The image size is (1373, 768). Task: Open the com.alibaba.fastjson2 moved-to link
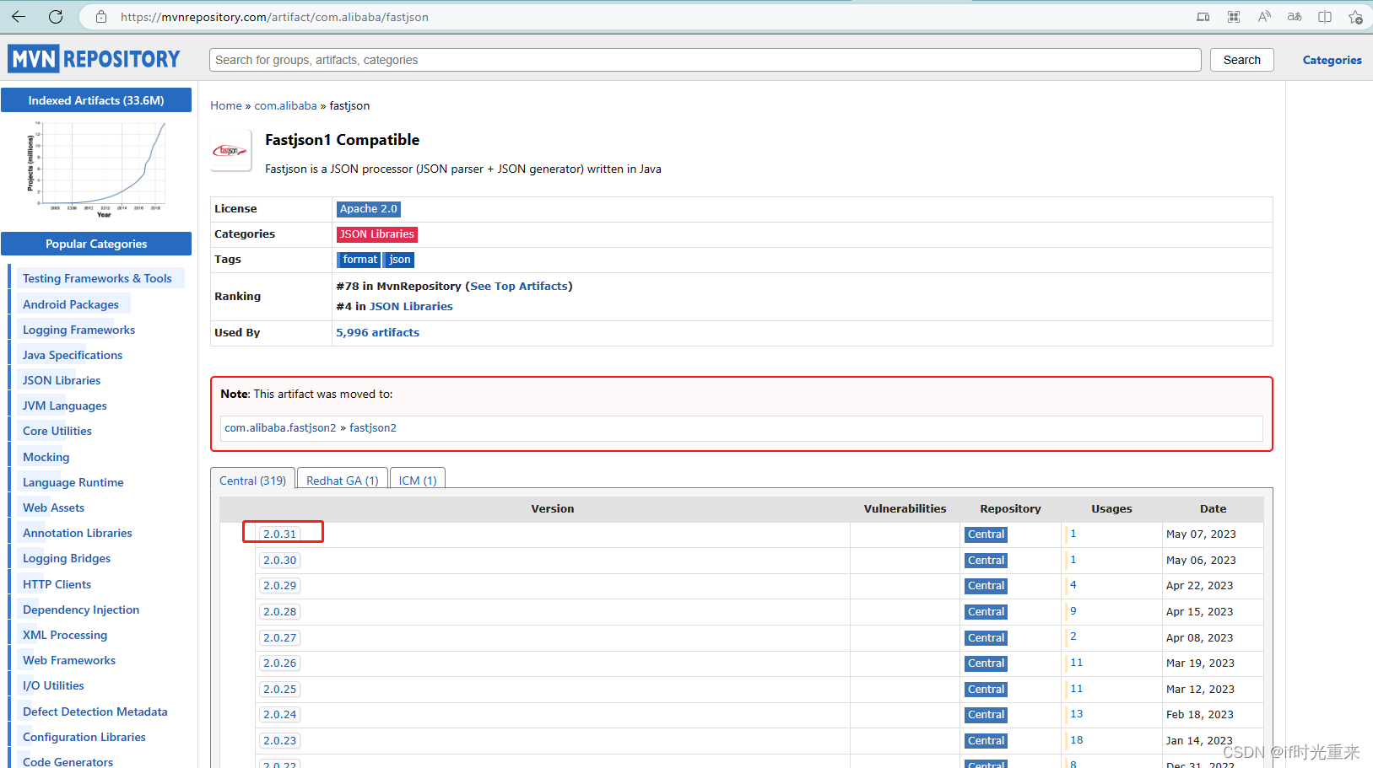tap(280, 428)
